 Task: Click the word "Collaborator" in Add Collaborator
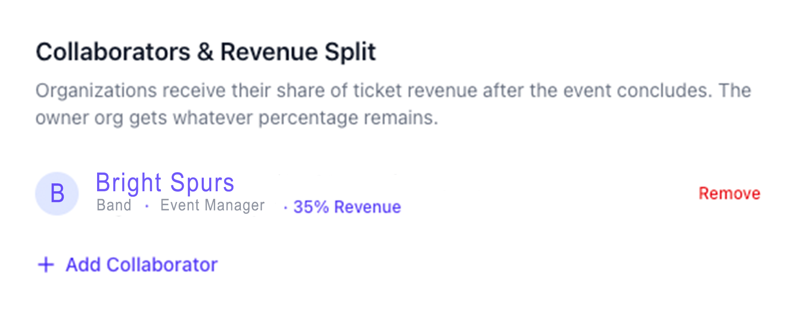(162, 265)
